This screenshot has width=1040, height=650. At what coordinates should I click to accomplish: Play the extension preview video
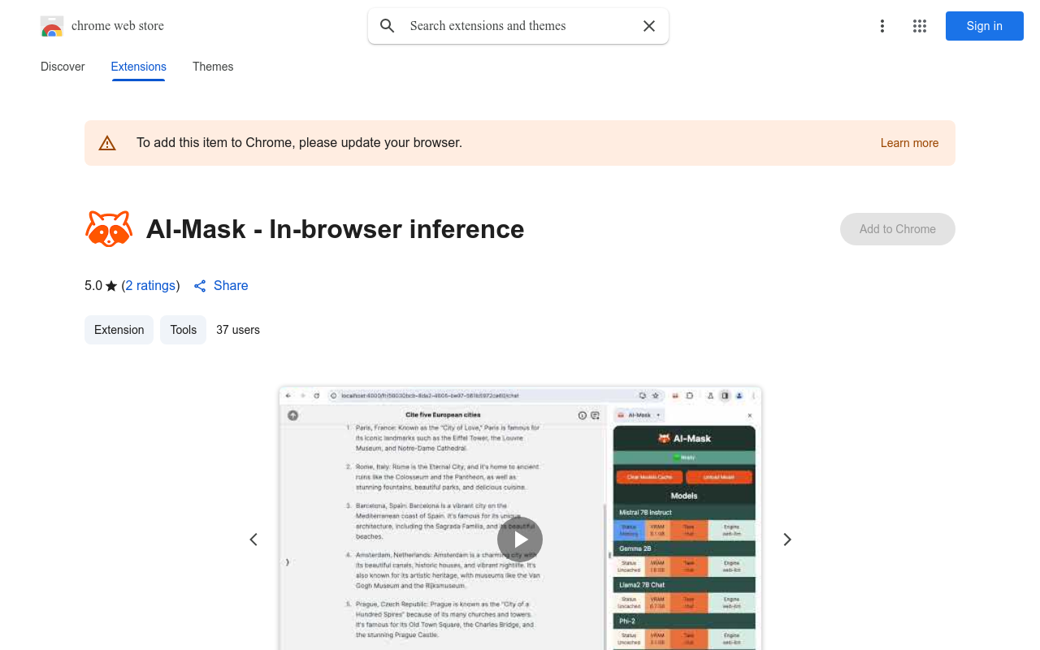point(520,539)
